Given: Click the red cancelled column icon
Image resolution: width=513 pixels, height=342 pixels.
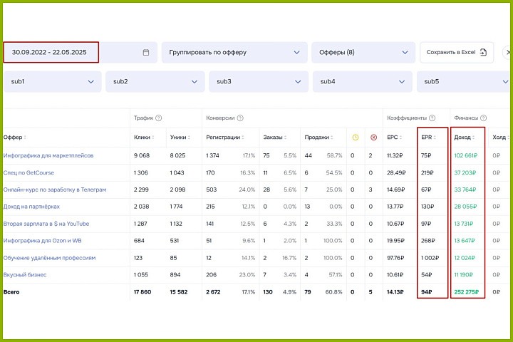Looking at the screenshot, I should (x=373, y=138).
